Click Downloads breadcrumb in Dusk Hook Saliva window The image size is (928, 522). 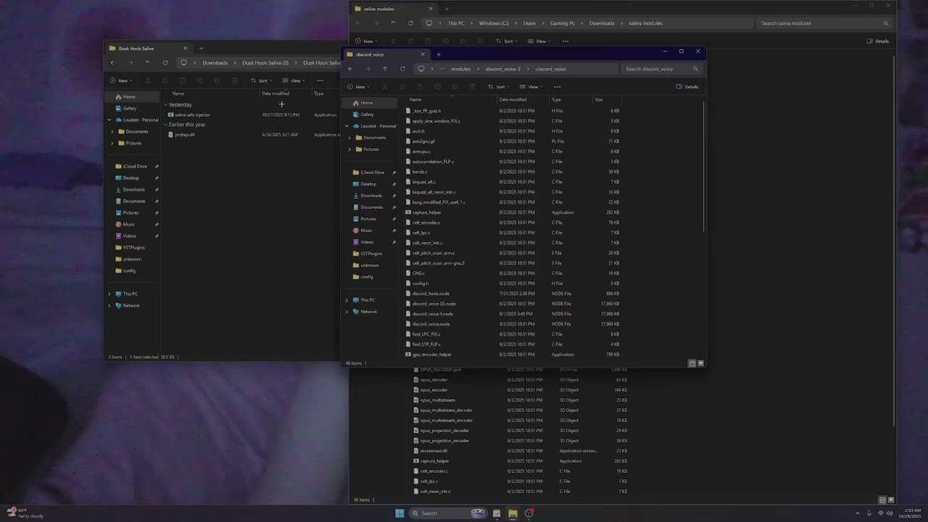click(215, 63)
